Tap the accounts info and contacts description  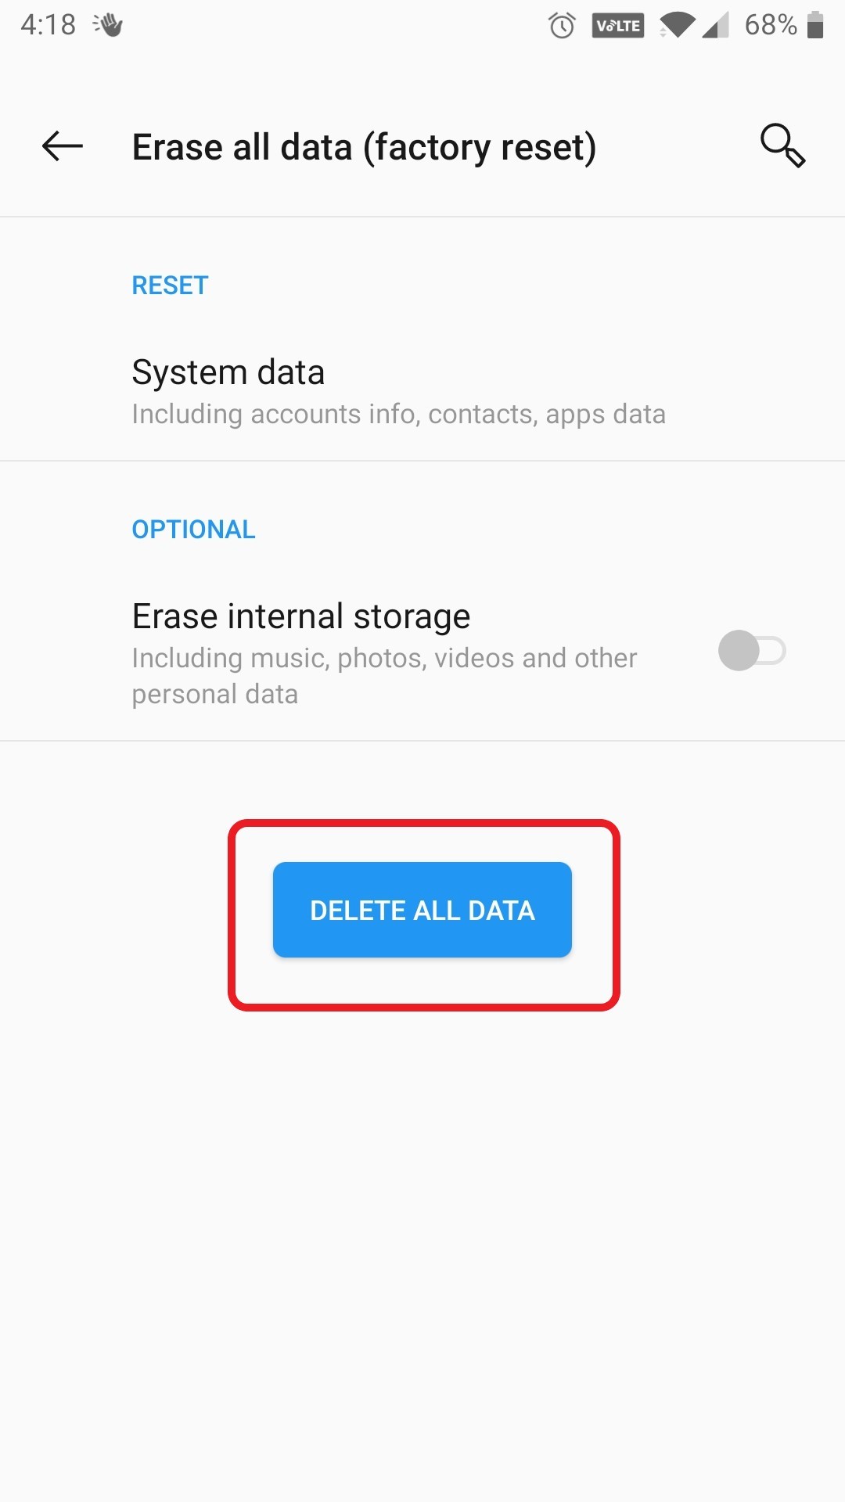(398, 414)
